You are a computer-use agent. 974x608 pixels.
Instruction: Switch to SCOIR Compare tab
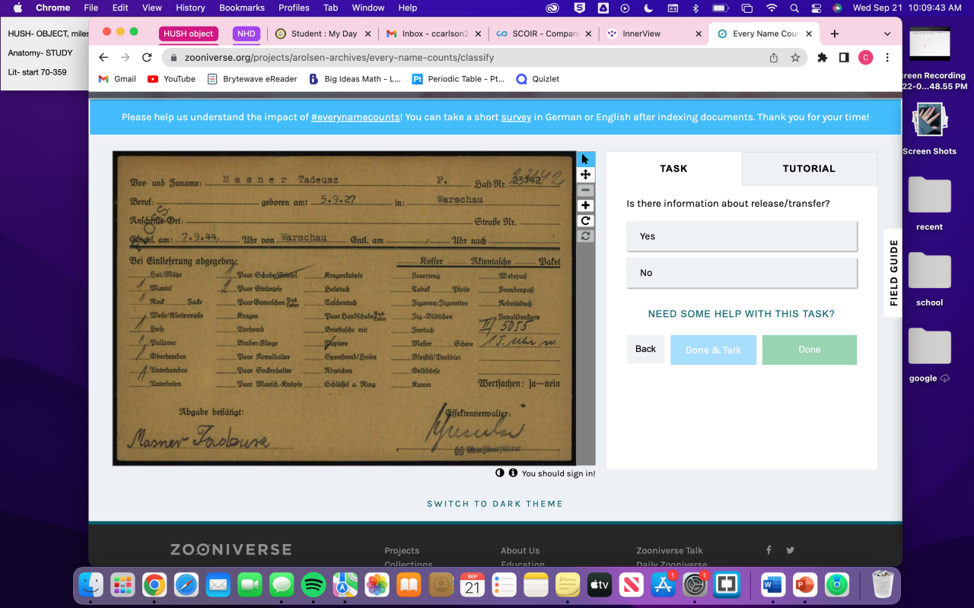point(543,33)
